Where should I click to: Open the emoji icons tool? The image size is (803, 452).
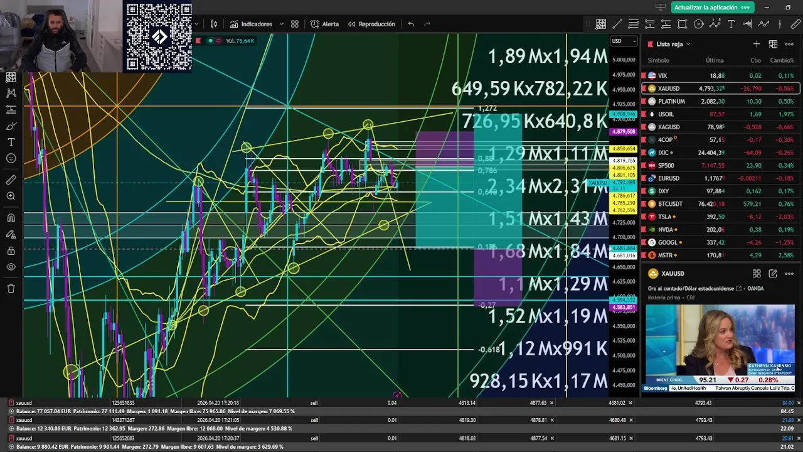pos(11,158)
